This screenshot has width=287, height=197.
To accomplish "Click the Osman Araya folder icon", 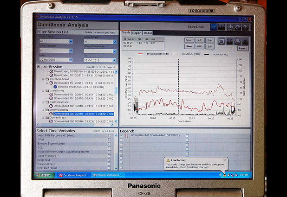I will 47,118.
